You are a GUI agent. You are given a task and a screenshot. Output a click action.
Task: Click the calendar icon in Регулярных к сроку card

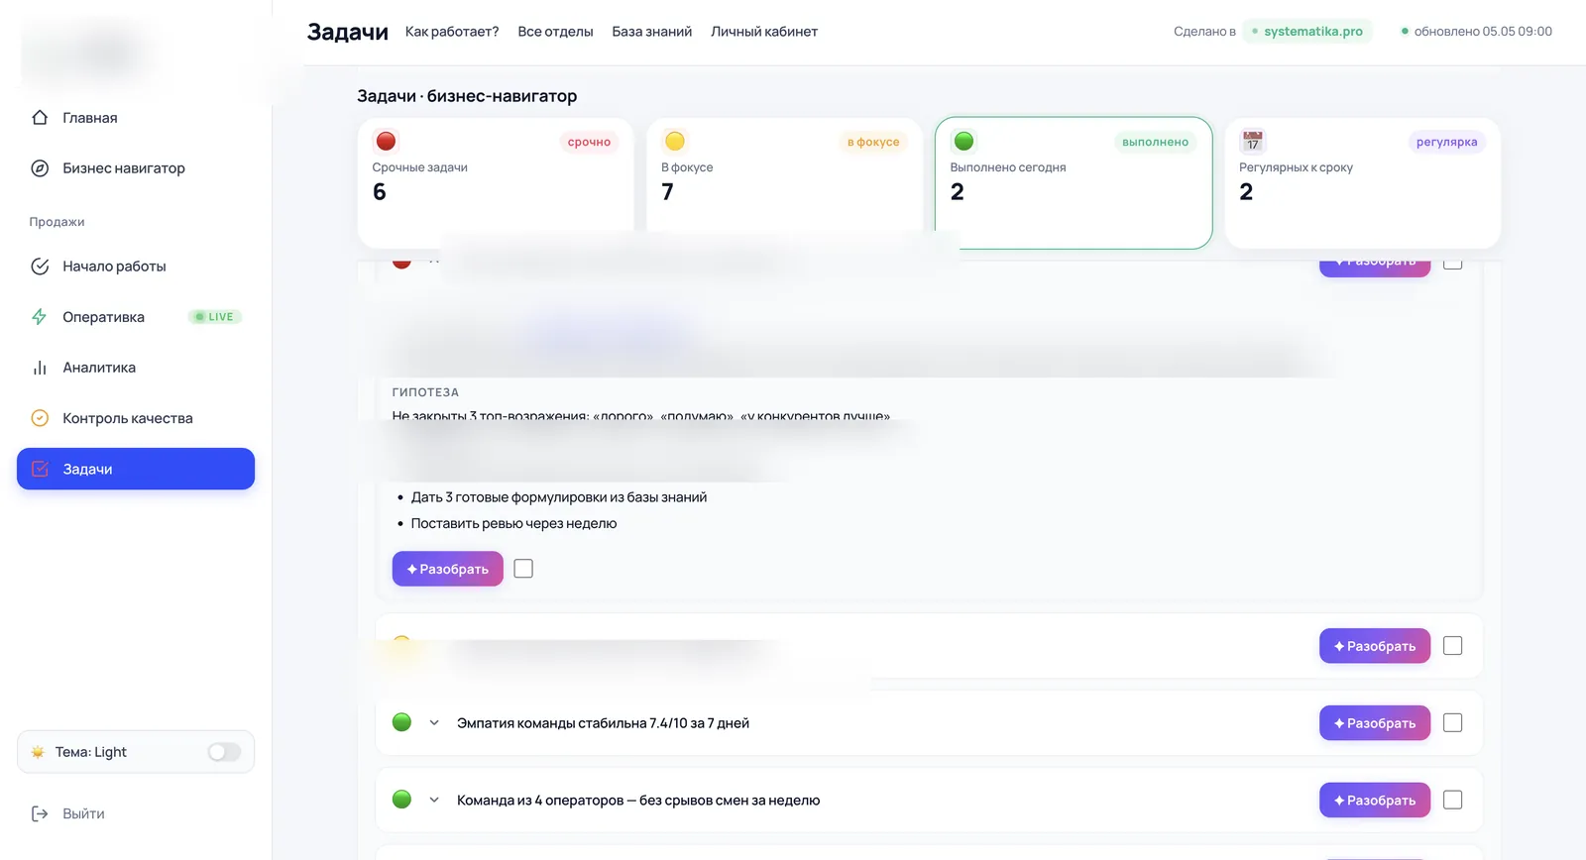(x=1253, y=141)
